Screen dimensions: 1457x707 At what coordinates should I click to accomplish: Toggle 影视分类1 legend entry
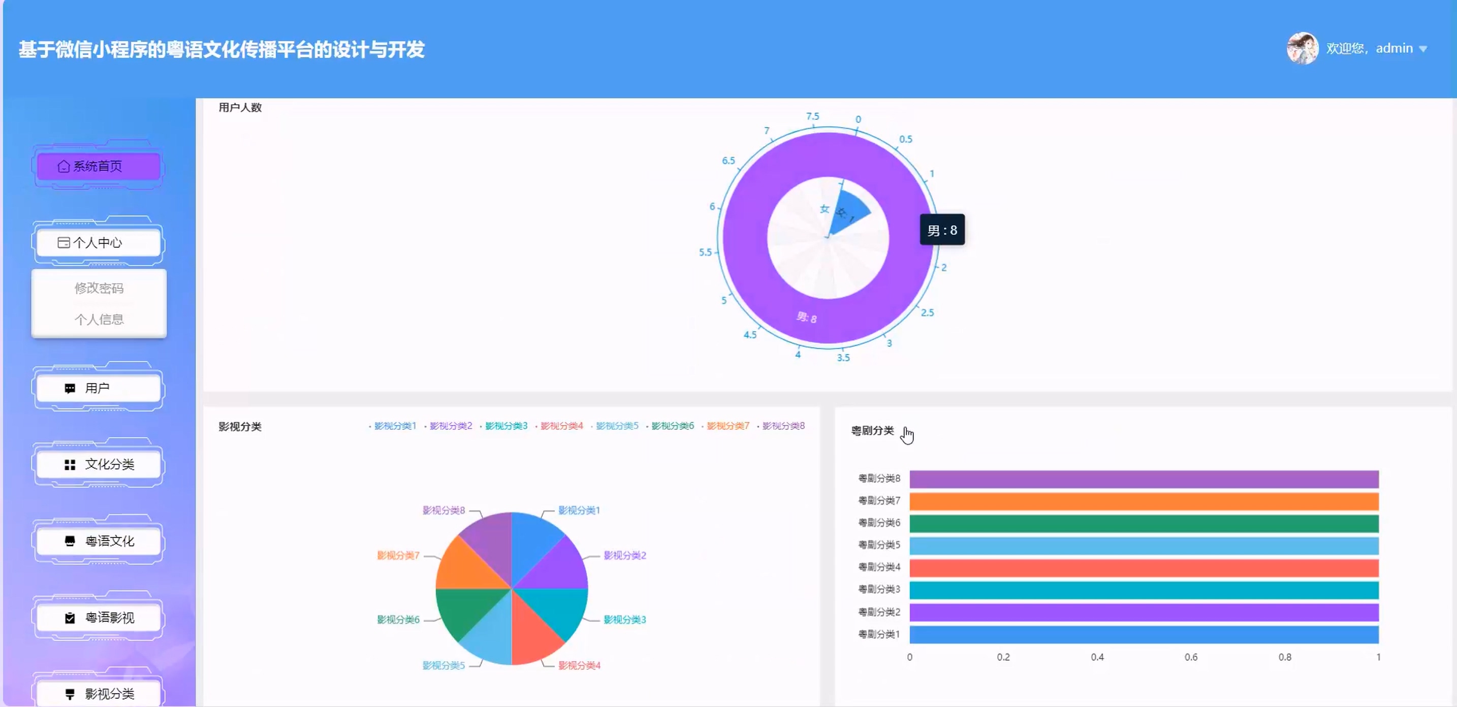[x=394, y=426]
